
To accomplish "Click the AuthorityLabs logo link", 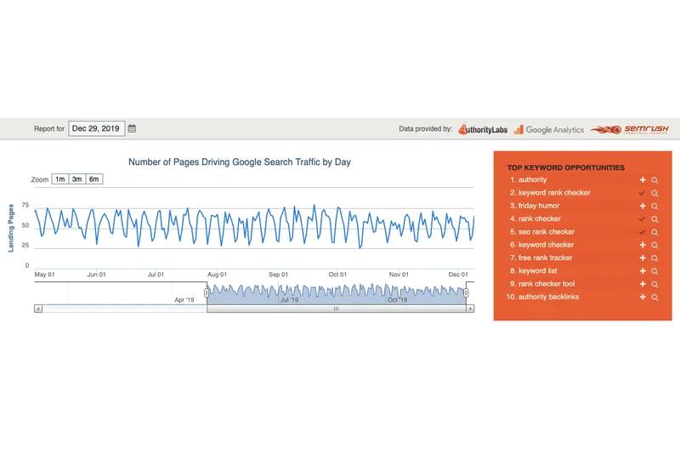I will tap(483, 129).
